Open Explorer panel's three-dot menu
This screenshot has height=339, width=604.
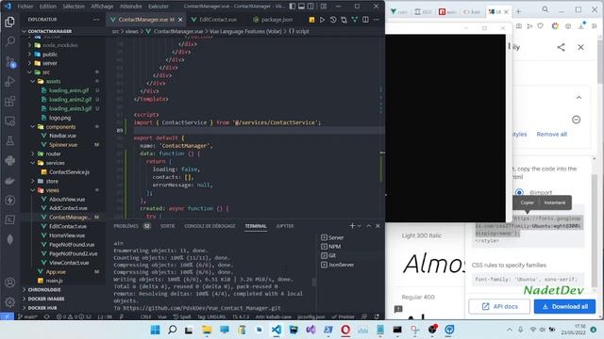[x=96, y=19]
